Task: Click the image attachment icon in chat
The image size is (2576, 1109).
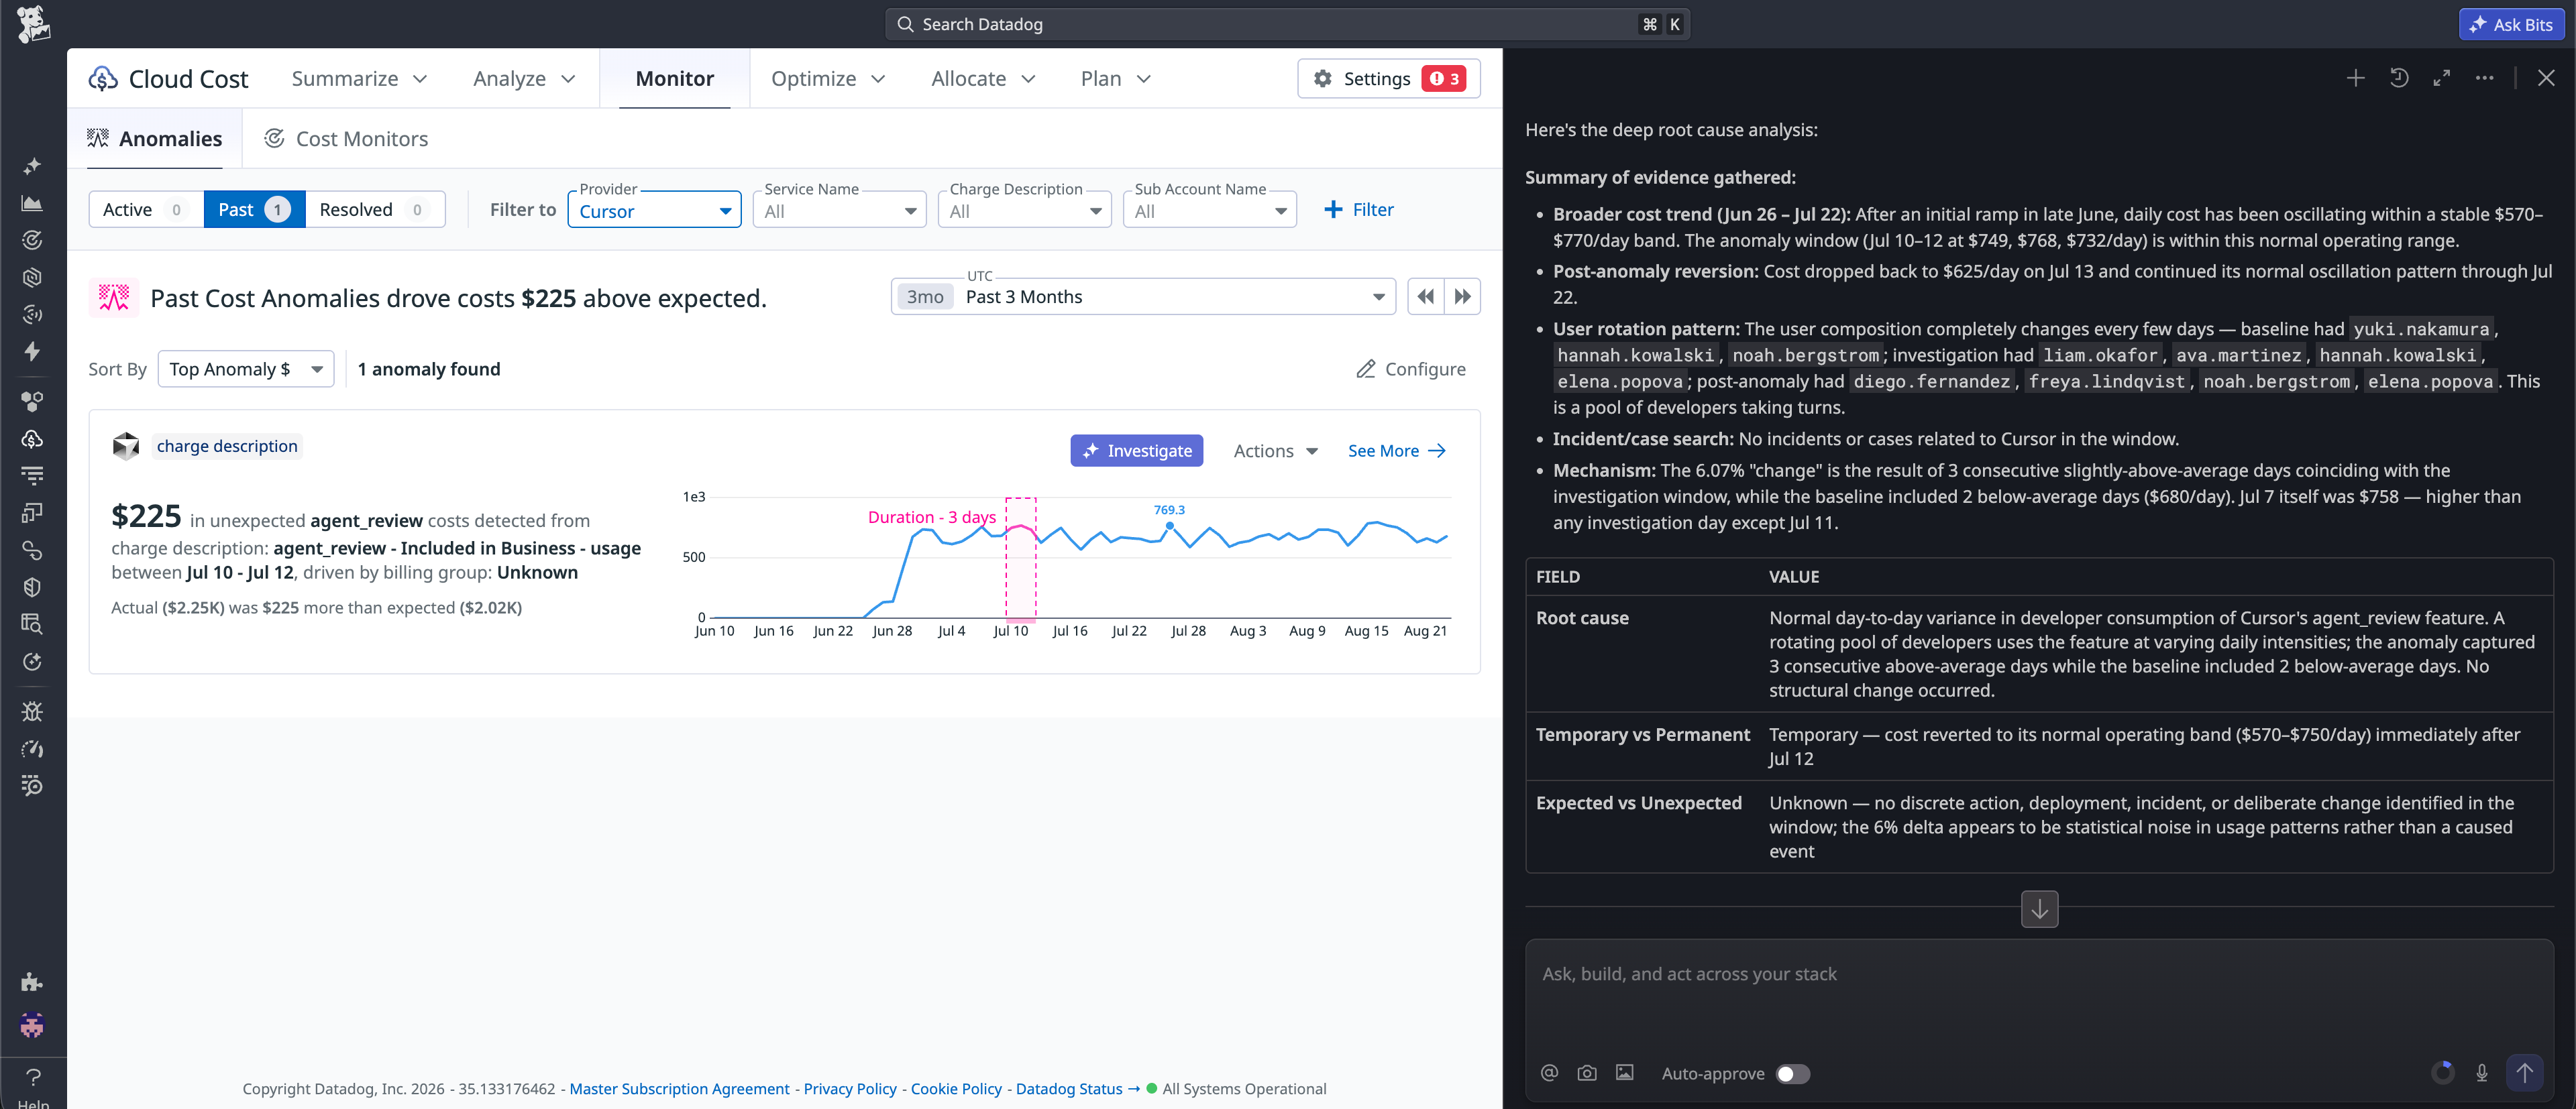Action: (x=1625, y=1073)
